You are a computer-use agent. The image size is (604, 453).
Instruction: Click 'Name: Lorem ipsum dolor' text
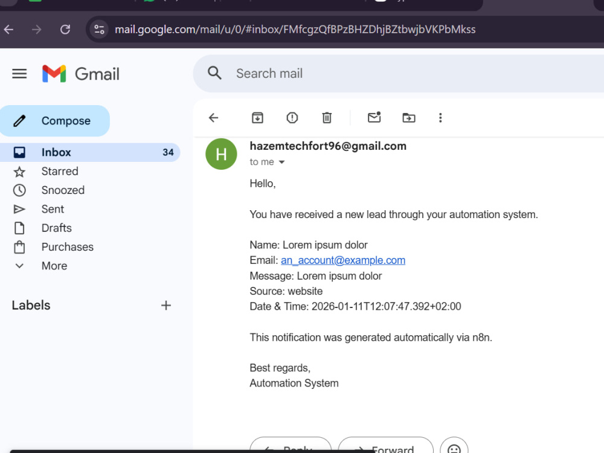pos(309,245)
